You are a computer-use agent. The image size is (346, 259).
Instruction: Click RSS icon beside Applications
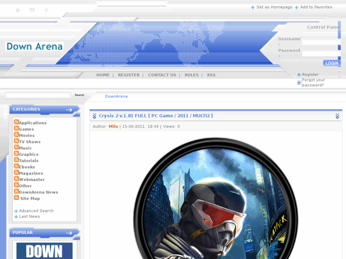tap(17, 122)
